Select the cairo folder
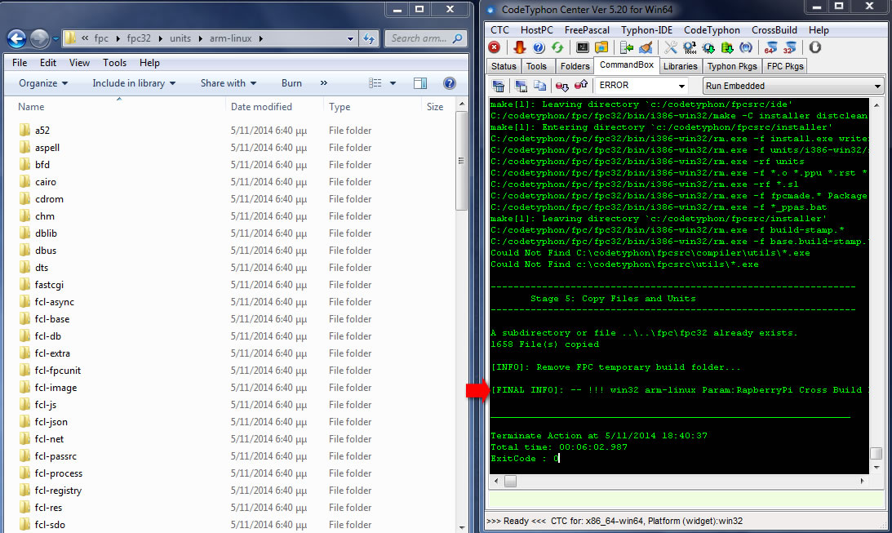The height and width of the screenshot is (533, 892). pyautogui.click(x=46, y=182)
